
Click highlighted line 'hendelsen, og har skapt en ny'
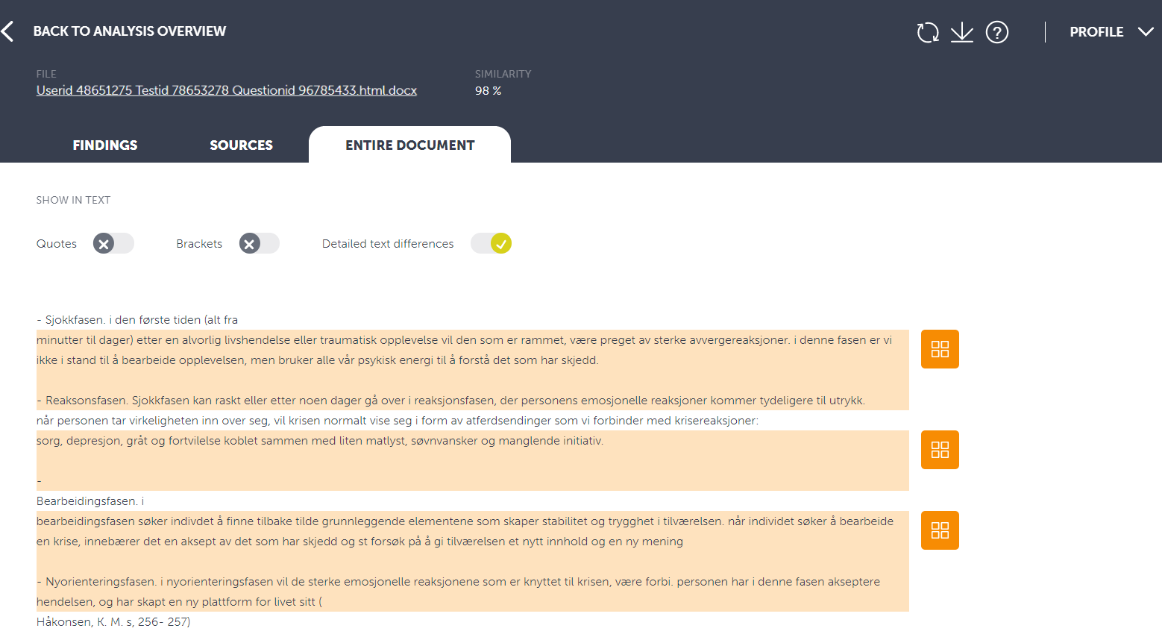pyautogui.click(x=179, y=602)
